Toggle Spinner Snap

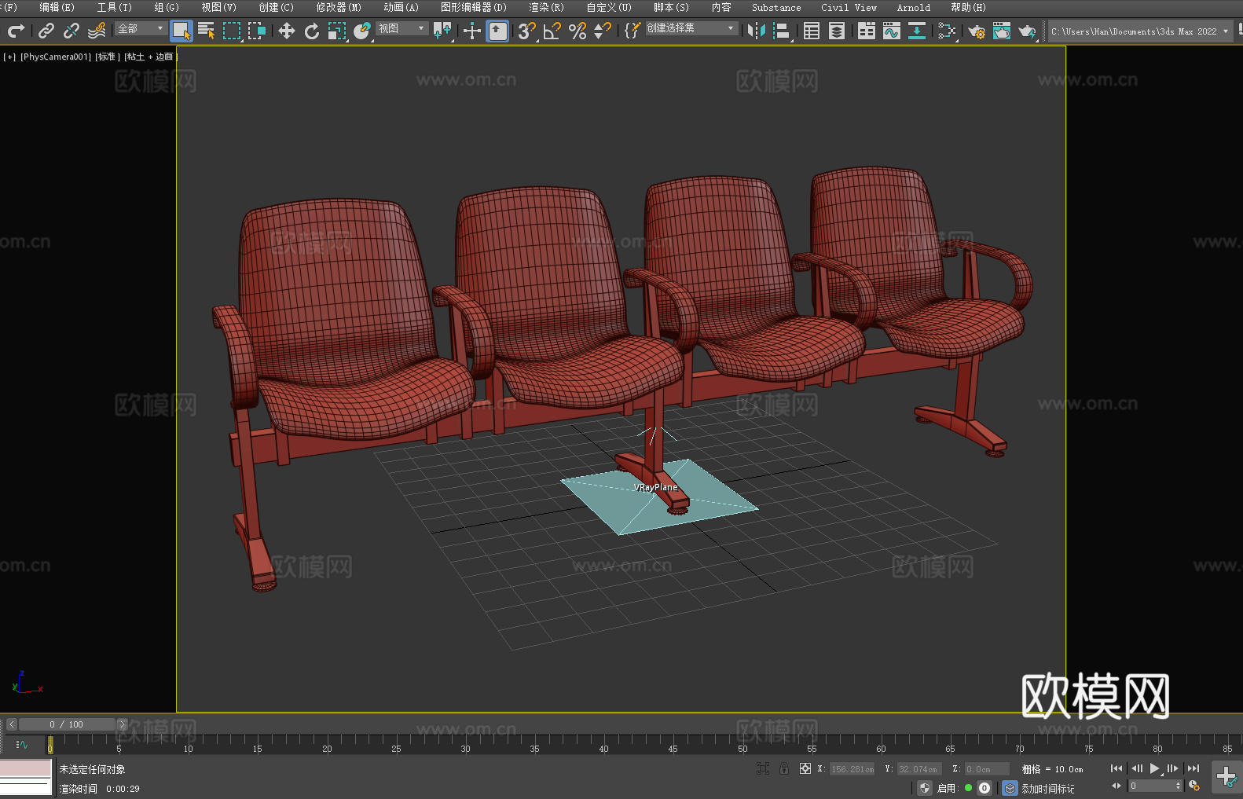point(603,31)
